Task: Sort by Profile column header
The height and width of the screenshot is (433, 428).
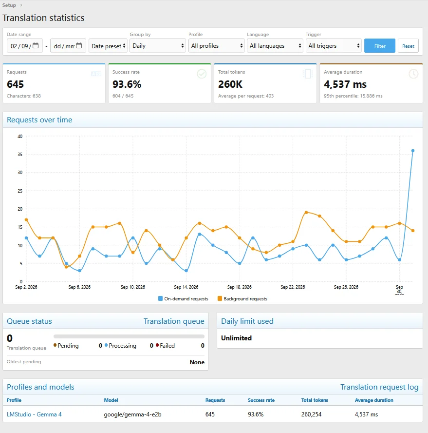Action: point(14,400)
